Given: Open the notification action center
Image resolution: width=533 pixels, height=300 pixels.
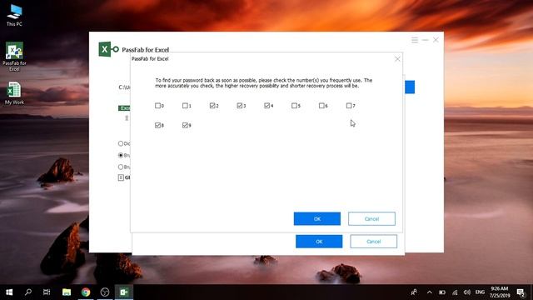Looking at the screenshot, I should pyautogui.click(x=521, y=292).
